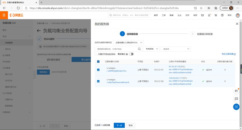Collapse the SLB 实验室 sidebar section

coord(30,93)
